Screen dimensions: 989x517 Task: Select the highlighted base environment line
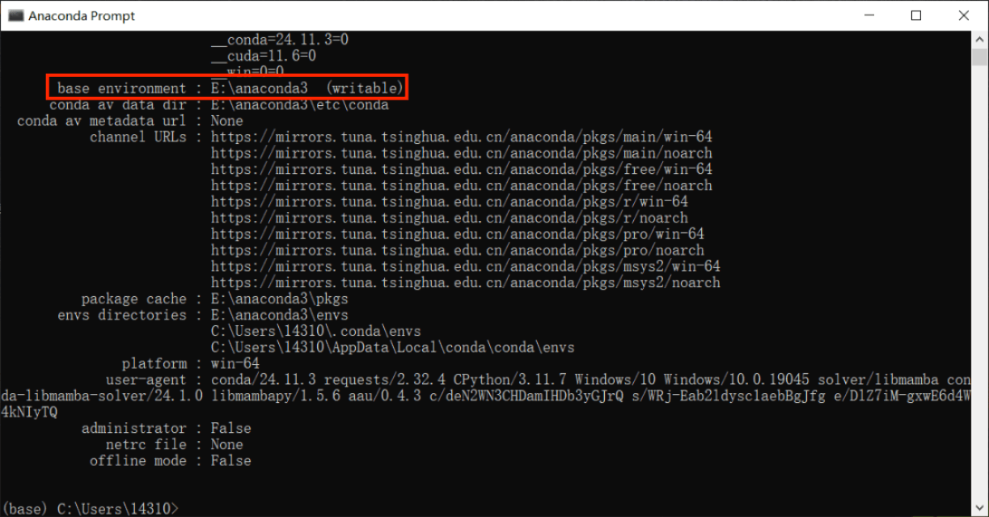pyautogui.click(x=229, y=88)
